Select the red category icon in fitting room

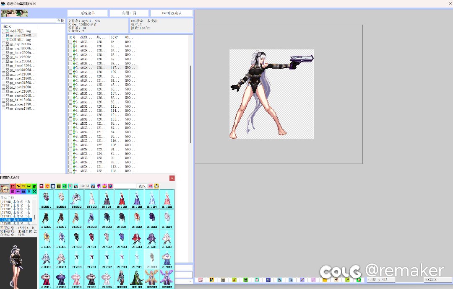13,186
